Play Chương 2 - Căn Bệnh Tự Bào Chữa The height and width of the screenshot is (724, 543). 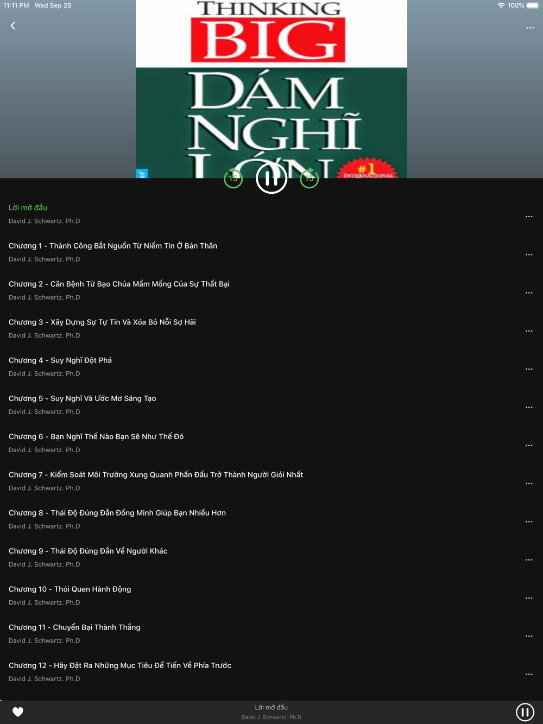click(119, 284)
